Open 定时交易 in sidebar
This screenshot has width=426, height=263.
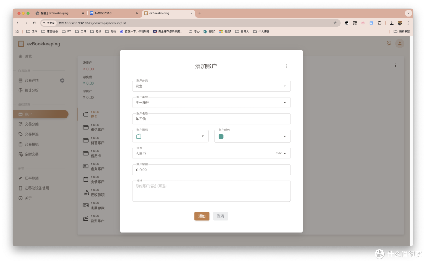[x=28, y=154]
